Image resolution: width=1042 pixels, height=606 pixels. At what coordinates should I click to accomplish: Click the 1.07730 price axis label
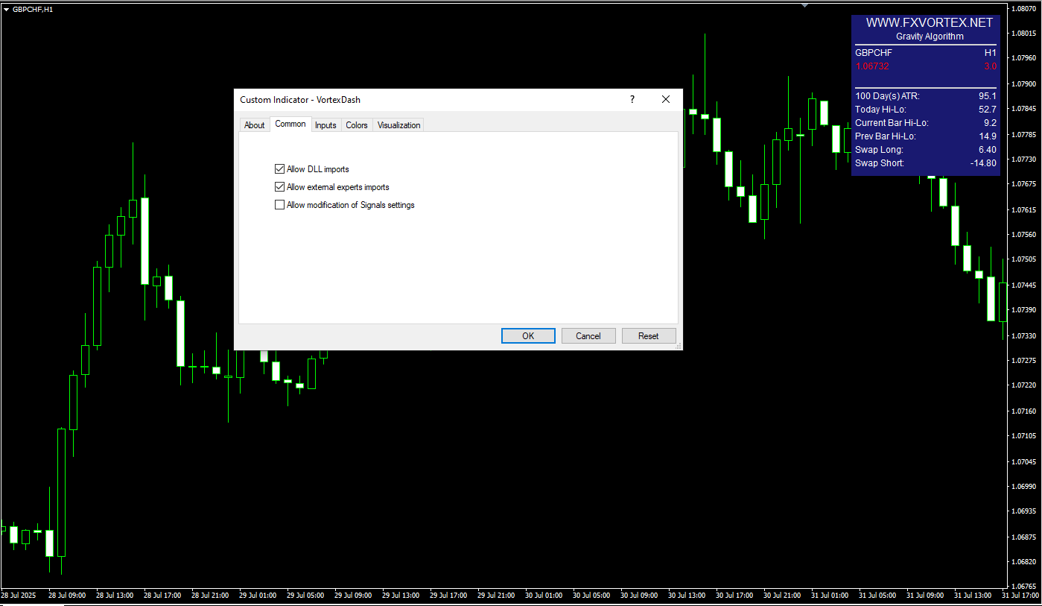(x=1024, y=160)
